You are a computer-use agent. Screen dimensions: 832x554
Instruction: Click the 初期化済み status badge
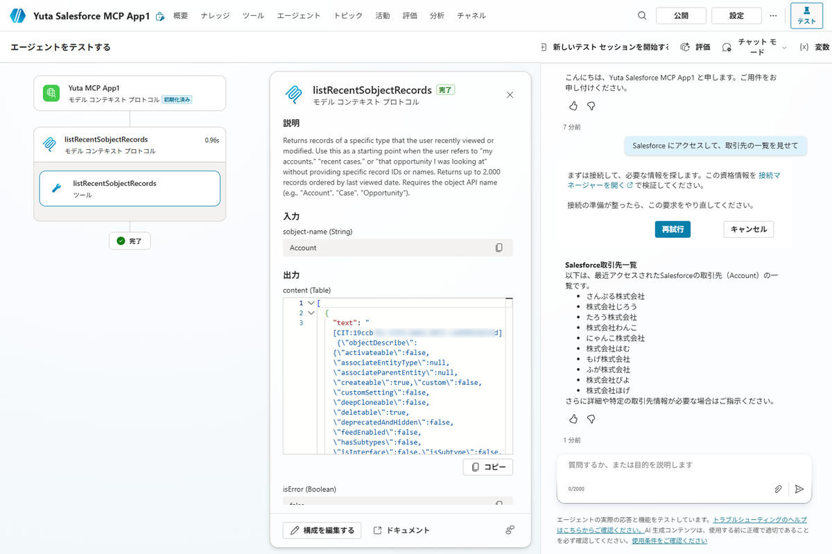(x=177, y=100)
